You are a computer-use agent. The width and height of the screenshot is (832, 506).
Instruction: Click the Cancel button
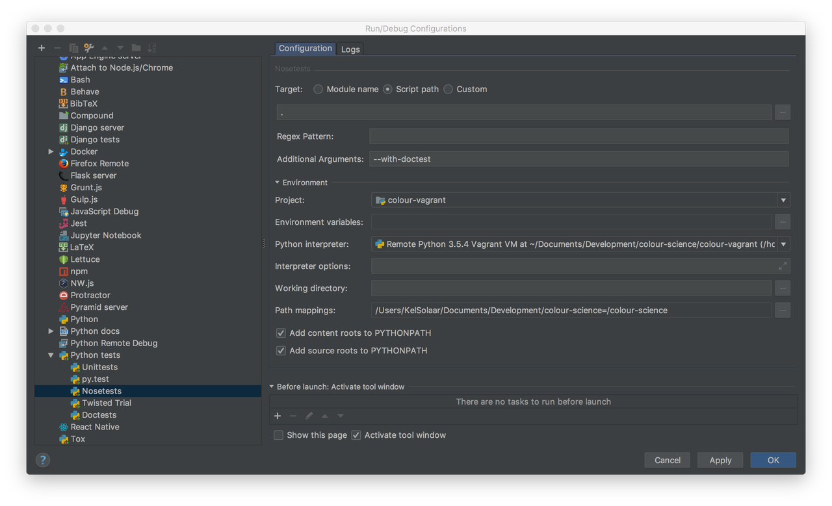click(668, 460)
